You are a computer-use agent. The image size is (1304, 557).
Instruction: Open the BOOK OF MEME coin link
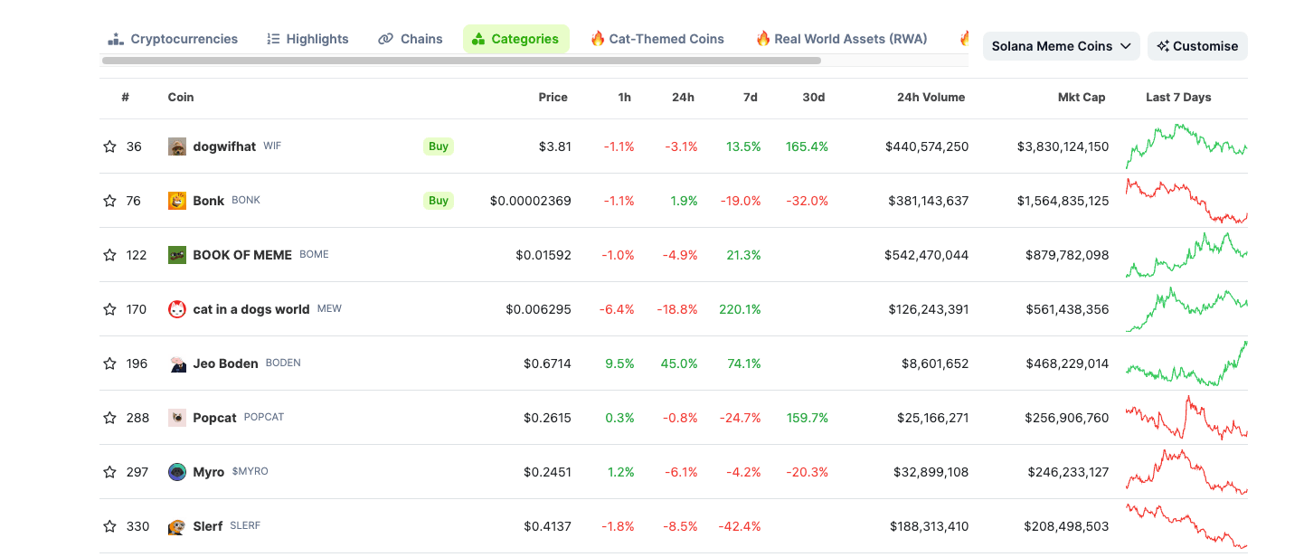coord(242,255)
